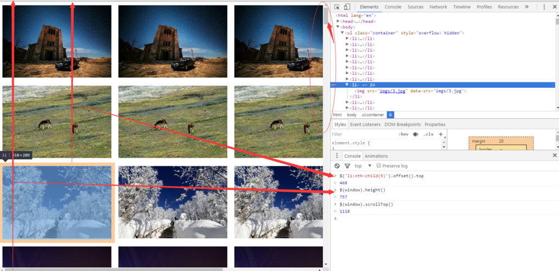Open the Console tab in the top bar
This screenshot has height=271, width=559.
[393, 7]
